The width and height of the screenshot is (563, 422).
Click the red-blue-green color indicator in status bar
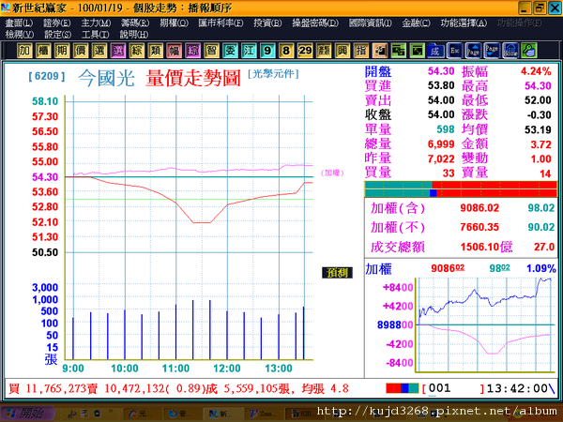pos(402,388)
